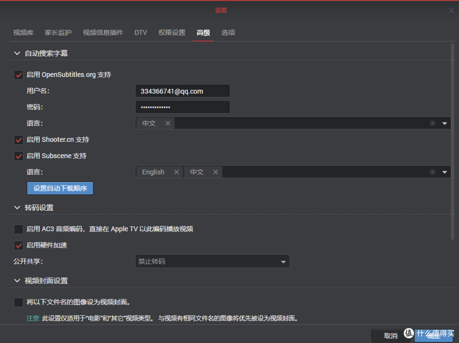
Task: Open the OpenSubtitles language dropdown arrow
Action: (x=445, y=123)
